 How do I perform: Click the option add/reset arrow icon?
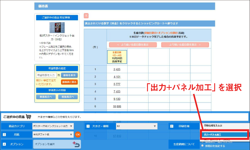[76, 144]
